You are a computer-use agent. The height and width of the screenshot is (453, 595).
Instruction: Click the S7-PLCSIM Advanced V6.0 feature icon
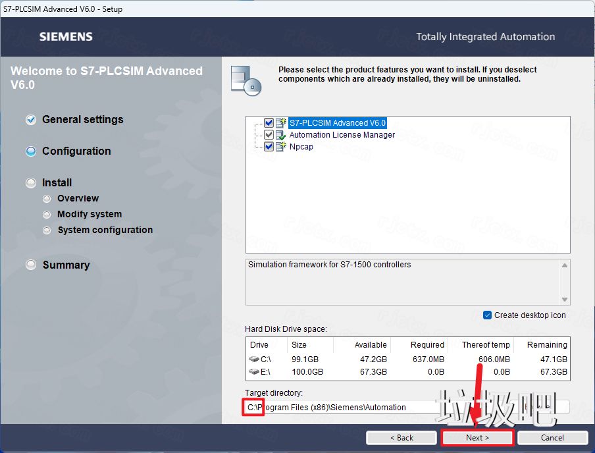point(281,122)
